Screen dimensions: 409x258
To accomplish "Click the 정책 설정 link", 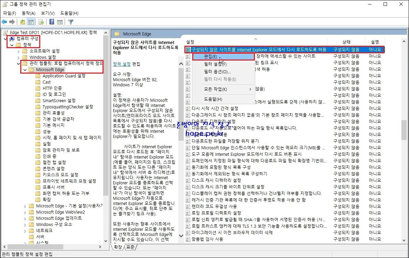I will (x=121, y=64).
